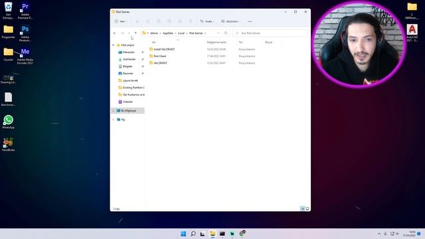Click File Explorer icon in taskbar
The width and height of the screenshot is (425, 239).
(212, 234)
